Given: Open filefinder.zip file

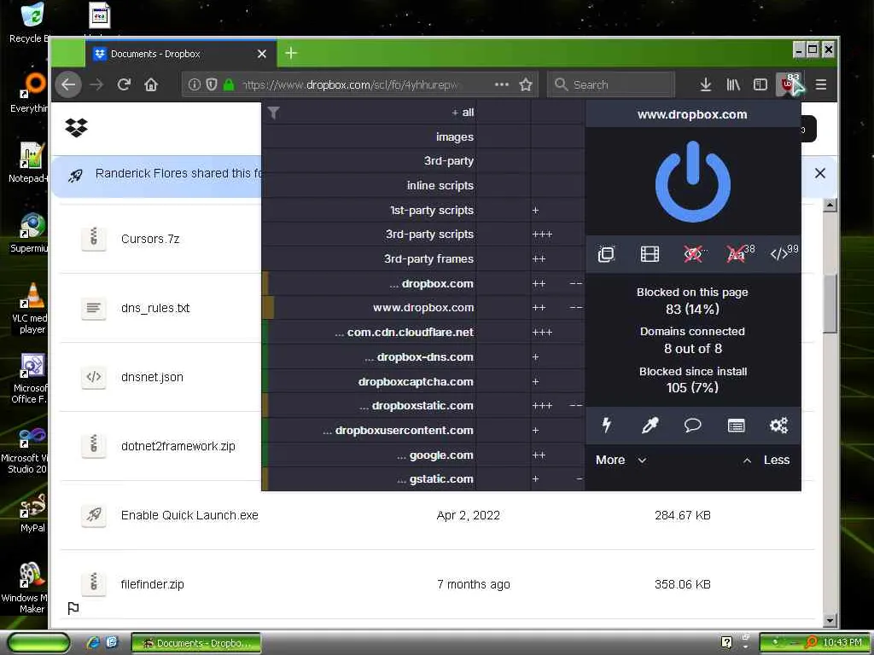Looking at the screenshot, I should point(152,584).
